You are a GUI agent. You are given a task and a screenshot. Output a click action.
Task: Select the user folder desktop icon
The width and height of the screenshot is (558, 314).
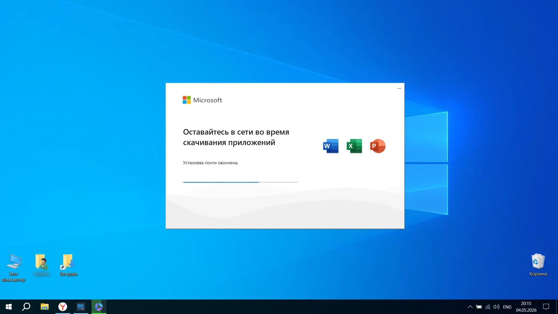tap(42, 265)
